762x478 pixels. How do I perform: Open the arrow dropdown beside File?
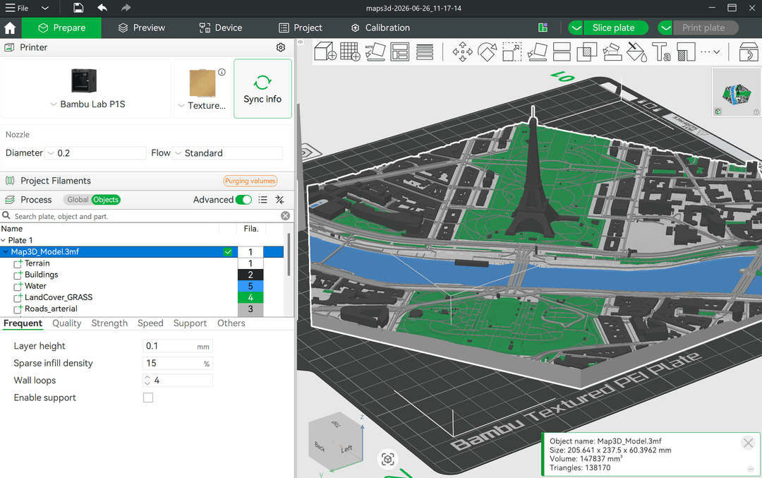click(44, 8)
